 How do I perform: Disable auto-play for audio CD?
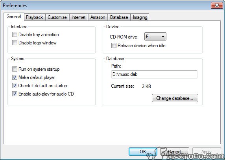[x=15, y=94]
